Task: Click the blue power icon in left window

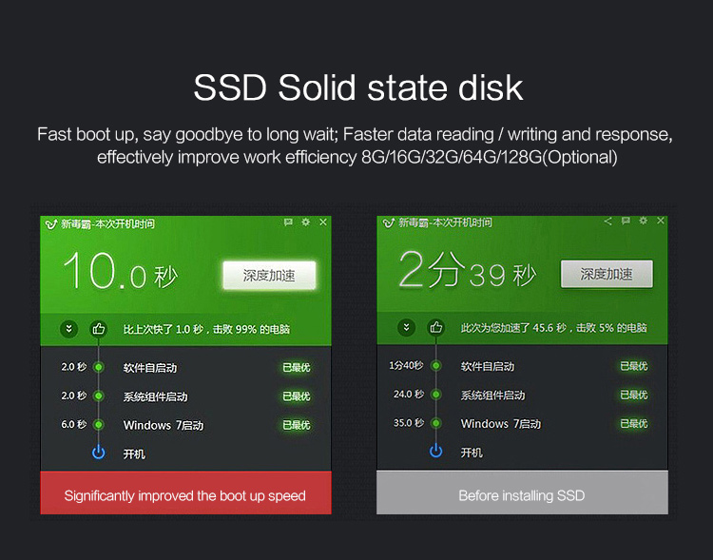Action: coord(99,453)
